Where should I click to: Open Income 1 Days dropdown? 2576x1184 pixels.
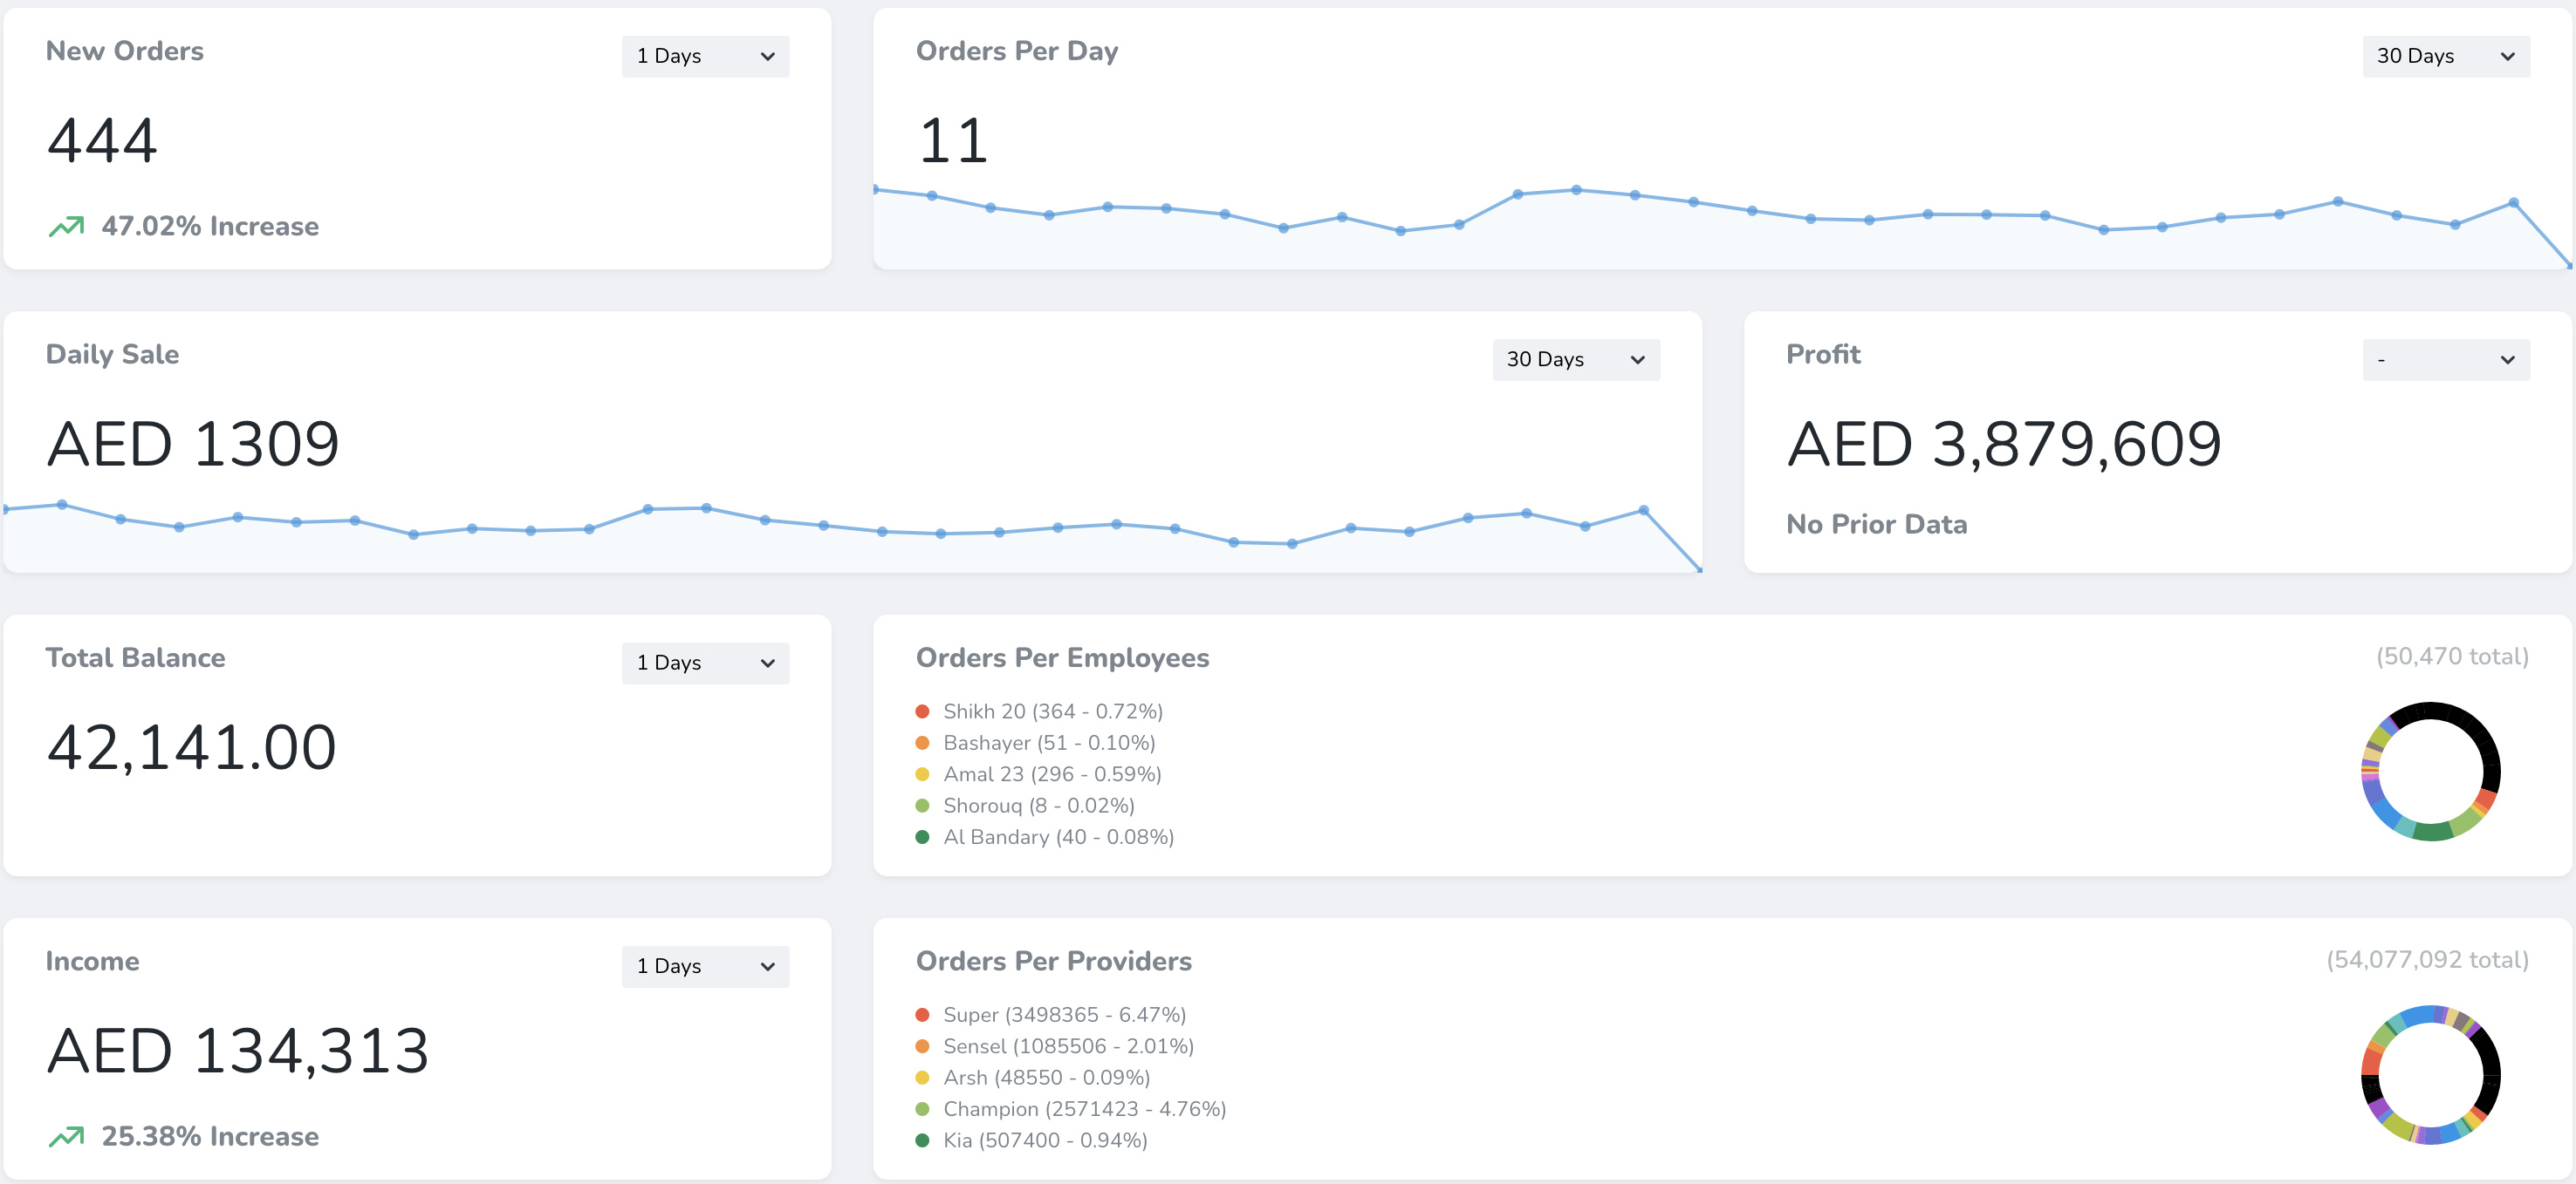click(x=705, y=966)
